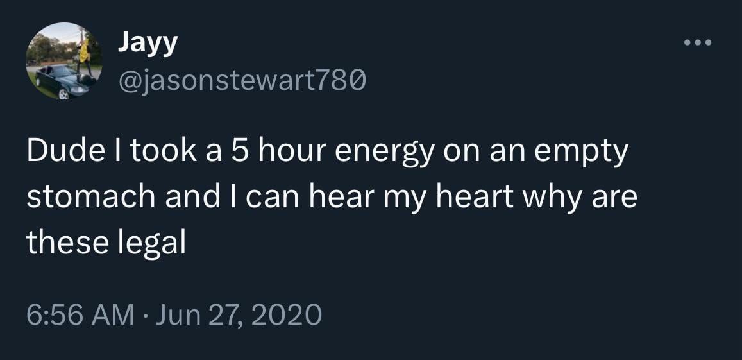Click the year "2020" in the date
This screenshot has width=742, height=360.
coord(287,314)
